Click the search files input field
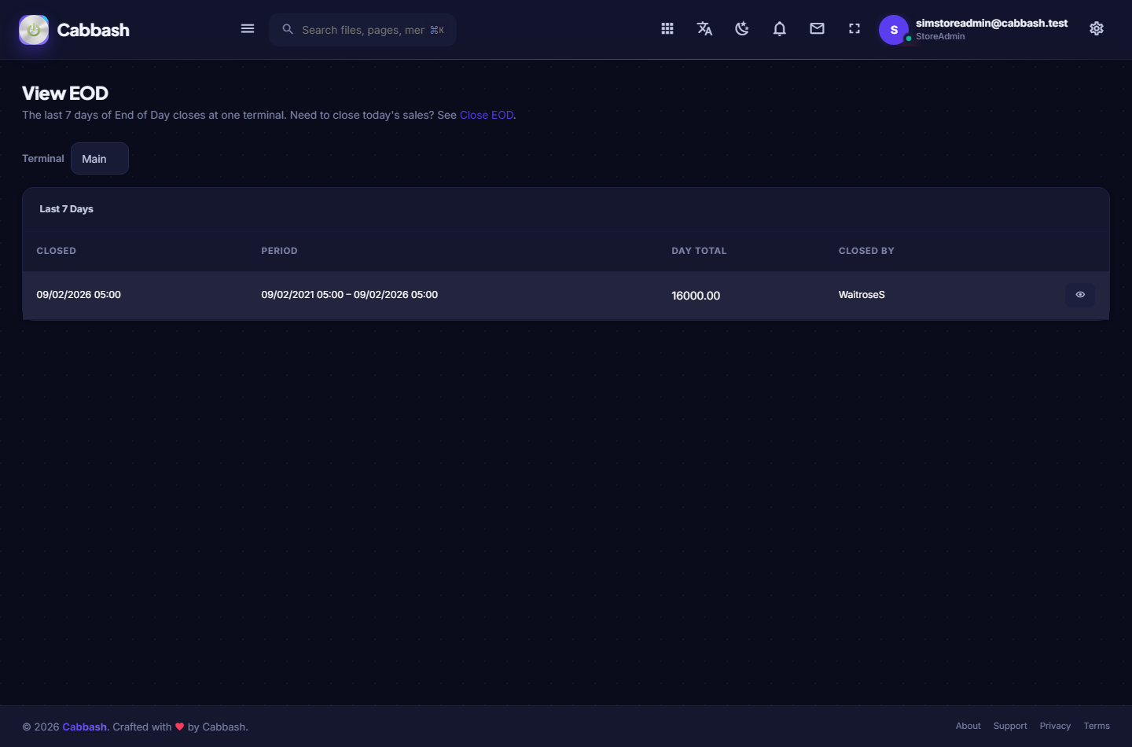The width and height of the screenshot is (1132, 747). [x=362, y=30]
